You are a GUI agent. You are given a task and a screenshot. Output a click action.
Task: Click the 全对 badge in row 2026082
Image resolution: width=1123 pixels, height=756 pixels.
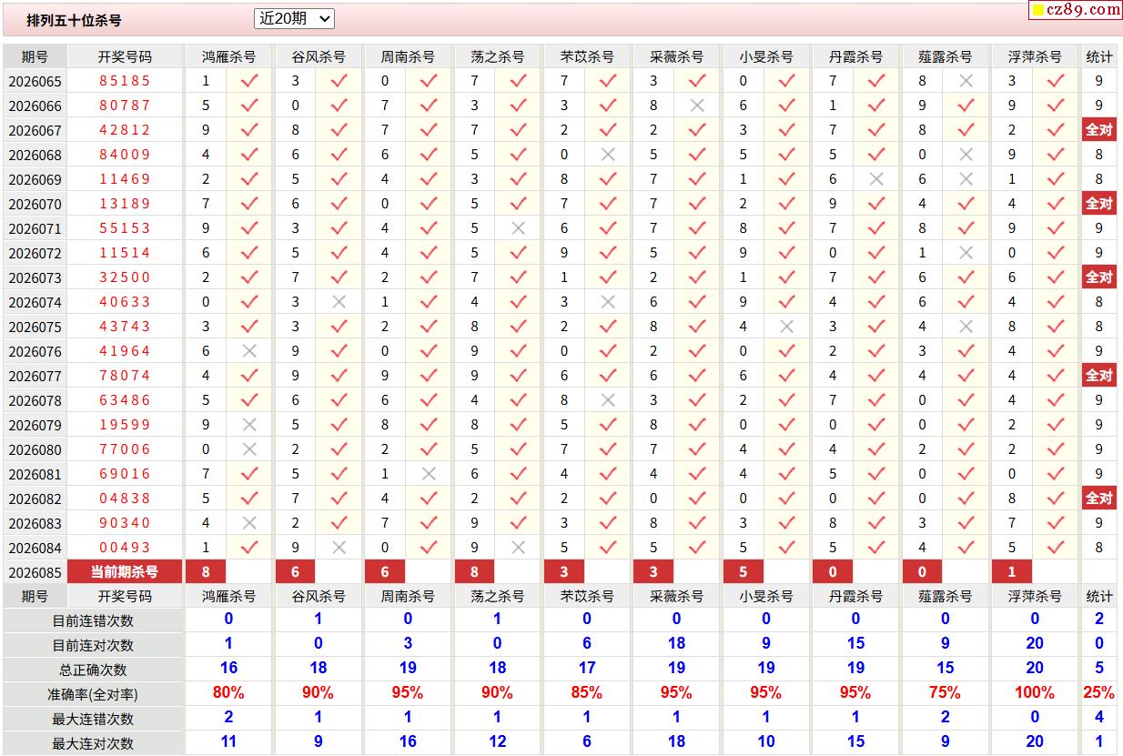tap(1099, 499)
